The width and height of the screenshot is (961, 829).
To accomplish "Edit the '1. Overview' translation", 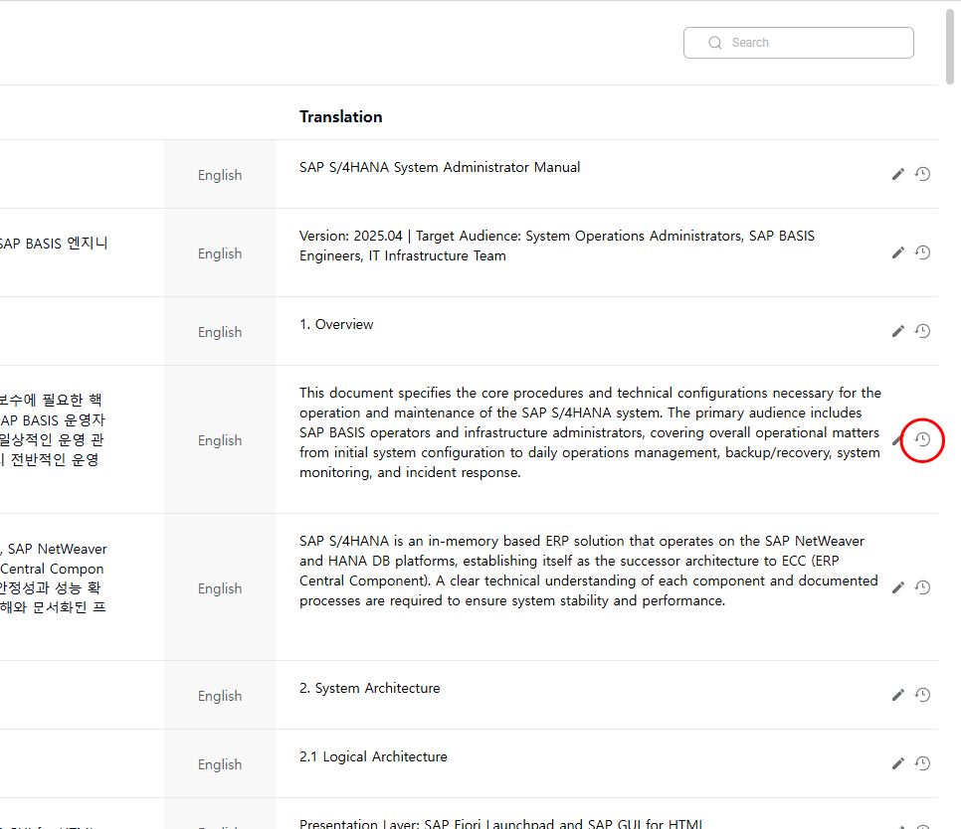I will pyautogui.click(x=897, y=332).
